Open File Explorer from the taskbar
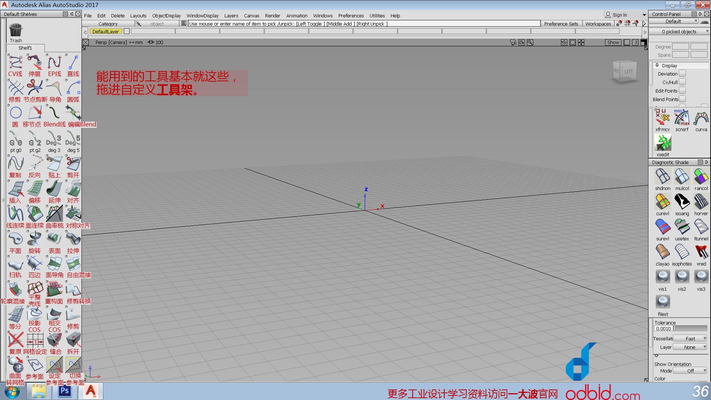 pyautogui.click(x=39, y=391)
